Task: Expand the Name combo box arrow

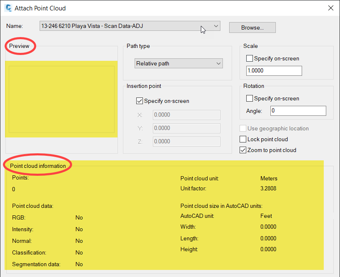Action: (216, 26)
